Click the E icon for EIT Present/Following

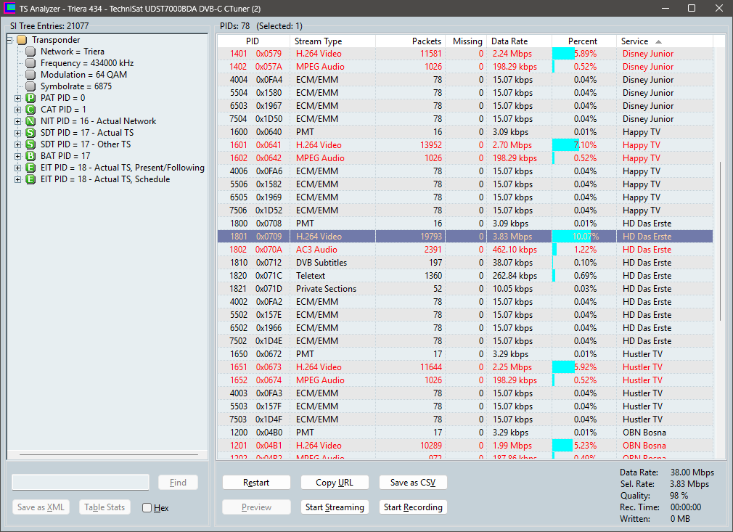point(30,168)
